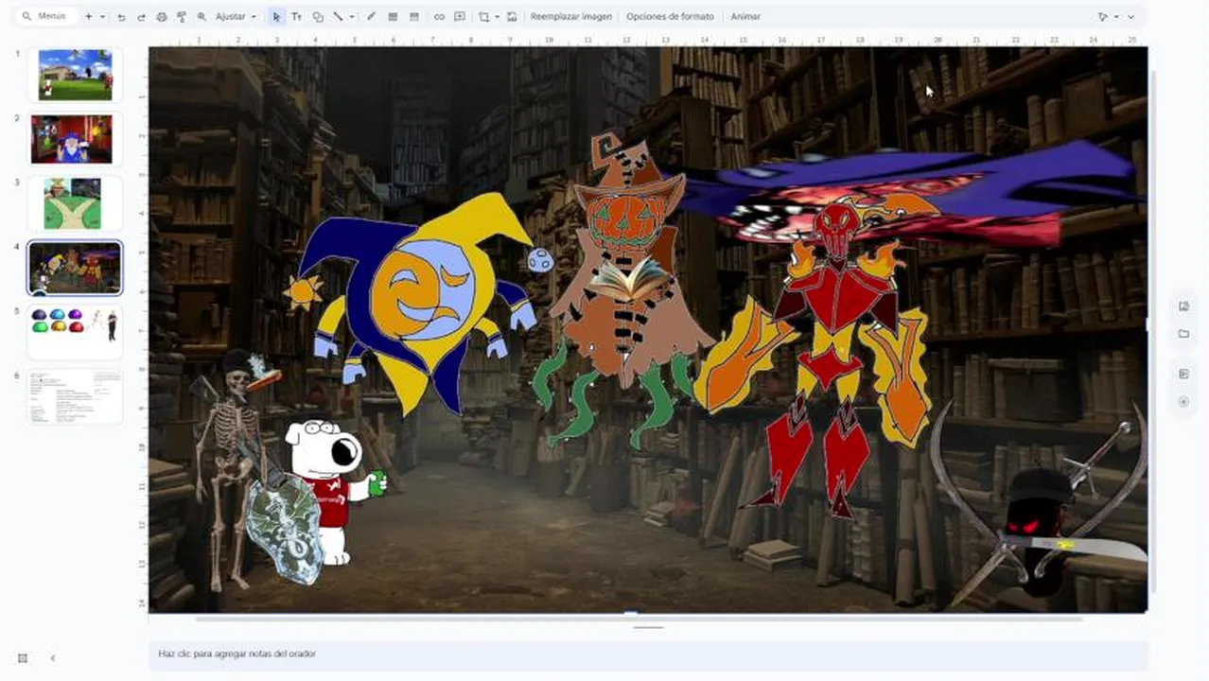Click the first icon in right side panel
The width and height of the screenshot is (1209, 681).
point(1183,306)
